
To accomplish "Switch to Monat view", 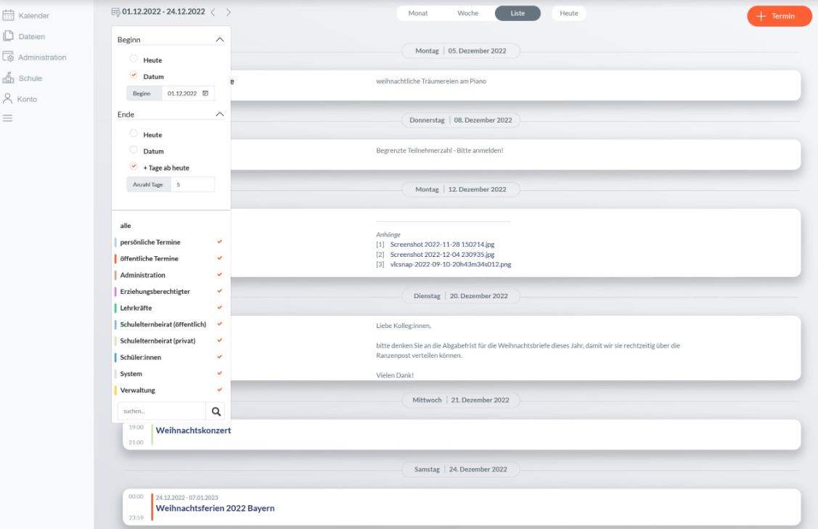I will point(418,13).
